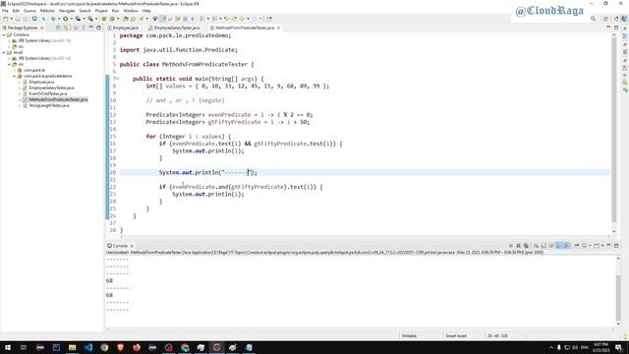The image size is (629, 354).
Task: Toggle Scroll Lock in Console toolbar
Action: (543, 246)
